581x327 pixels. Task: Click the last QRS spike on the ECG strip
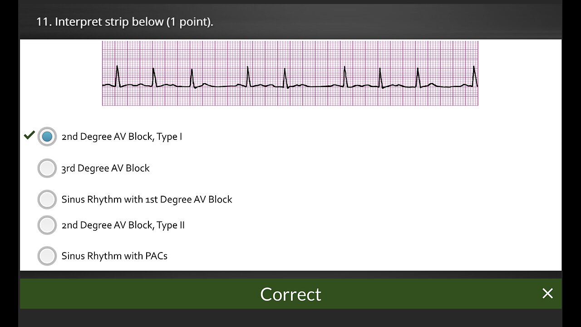pyautogui.click(x=474, y=76)
